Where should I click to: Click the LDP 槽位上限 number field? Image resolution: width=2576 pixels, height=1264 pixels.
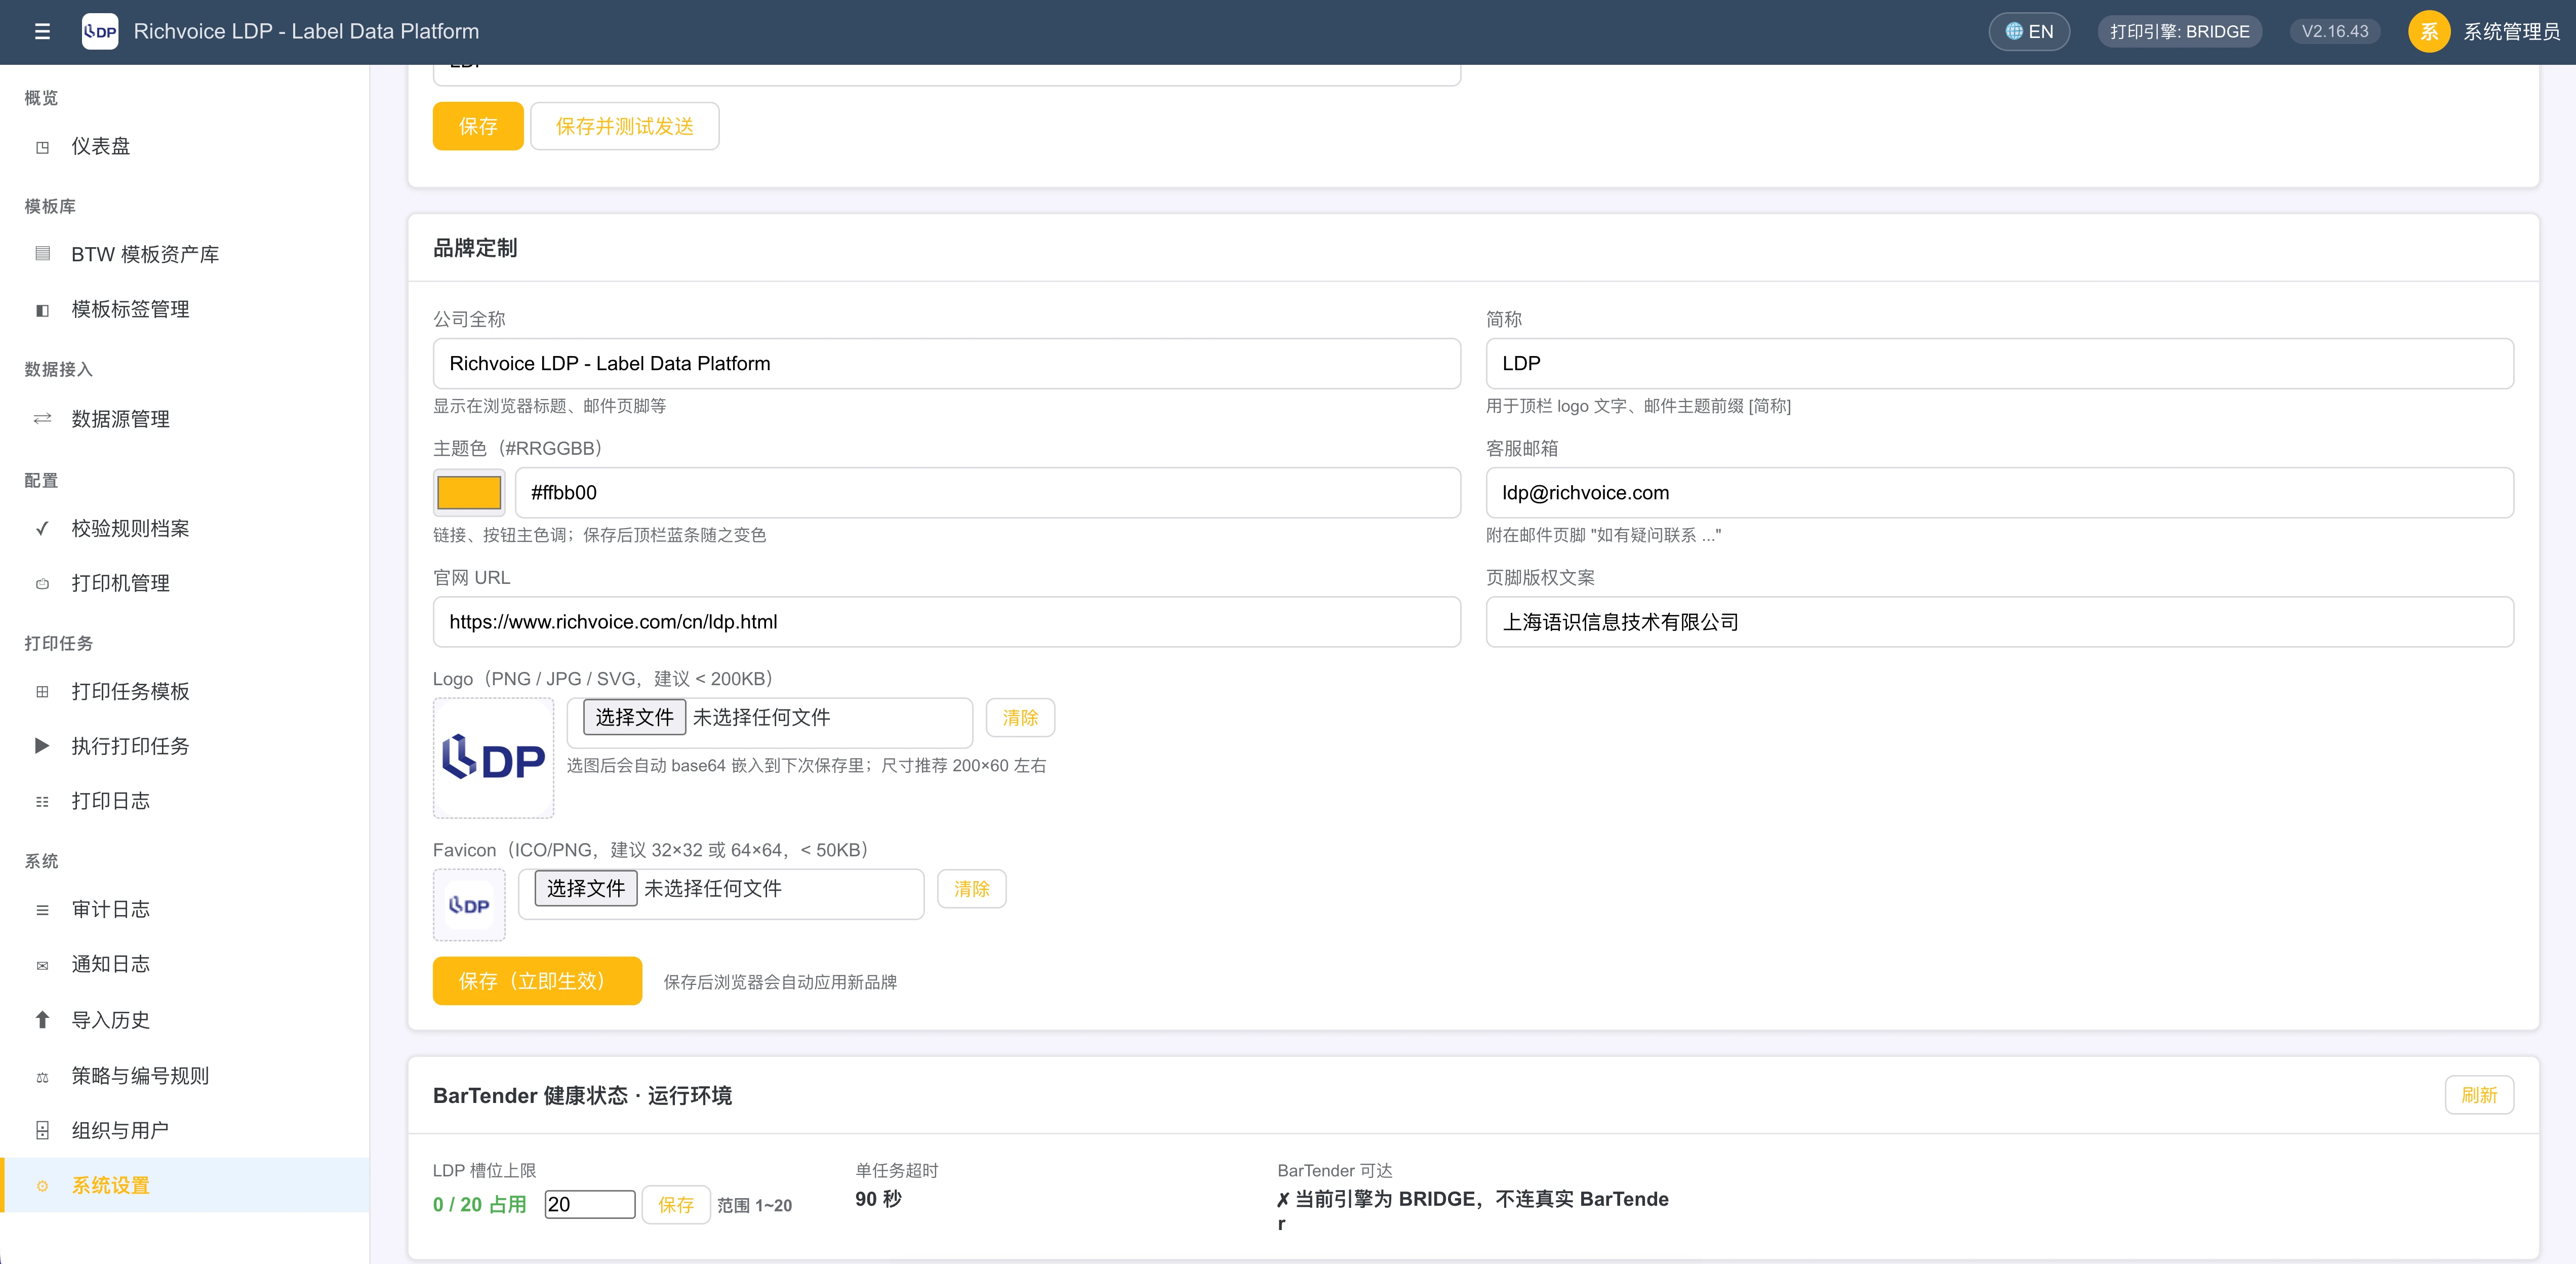coord(590,1205)
